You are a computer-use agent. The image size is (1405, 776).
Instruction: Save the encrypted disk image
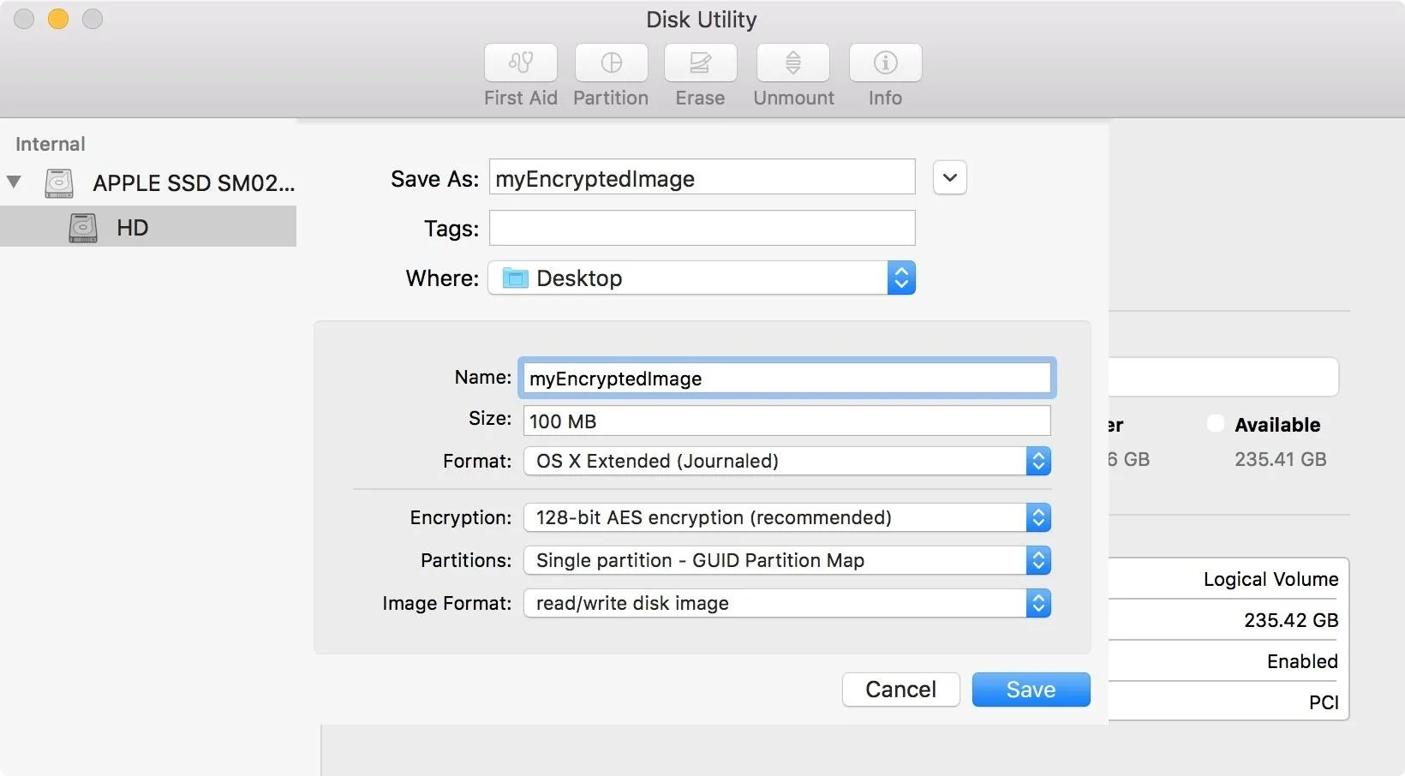pyautogui.click(x=1031, y=689)
